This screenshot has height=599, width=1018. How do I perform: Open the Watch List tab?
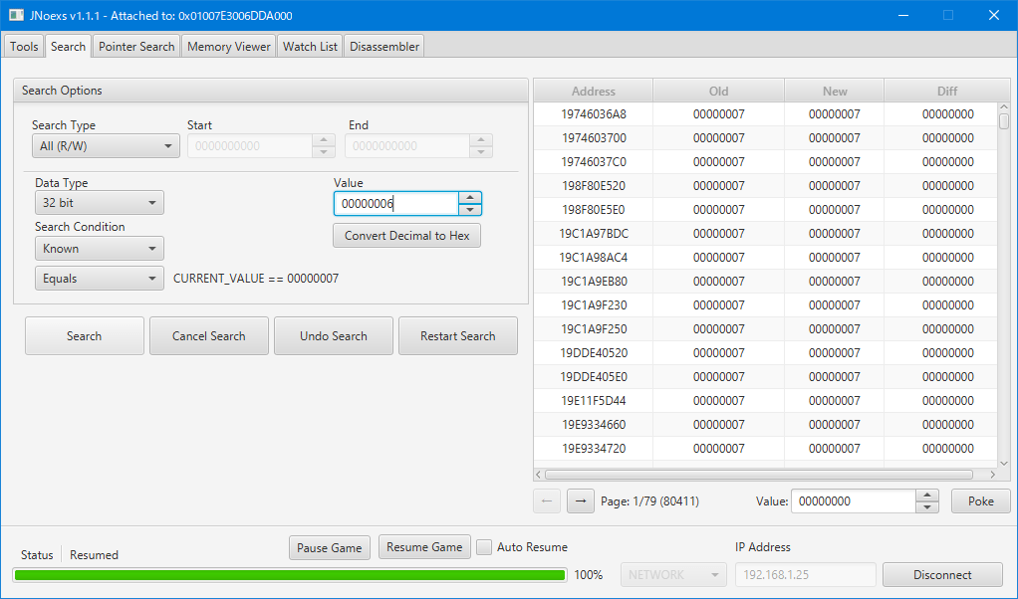(310, 46)
